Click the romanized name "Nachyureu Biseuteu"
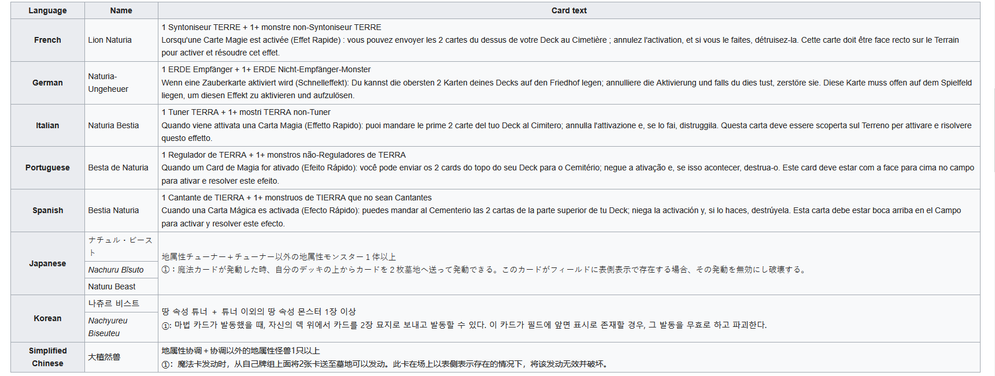This screenshot has width=995, height=376. tap(108, 327)
